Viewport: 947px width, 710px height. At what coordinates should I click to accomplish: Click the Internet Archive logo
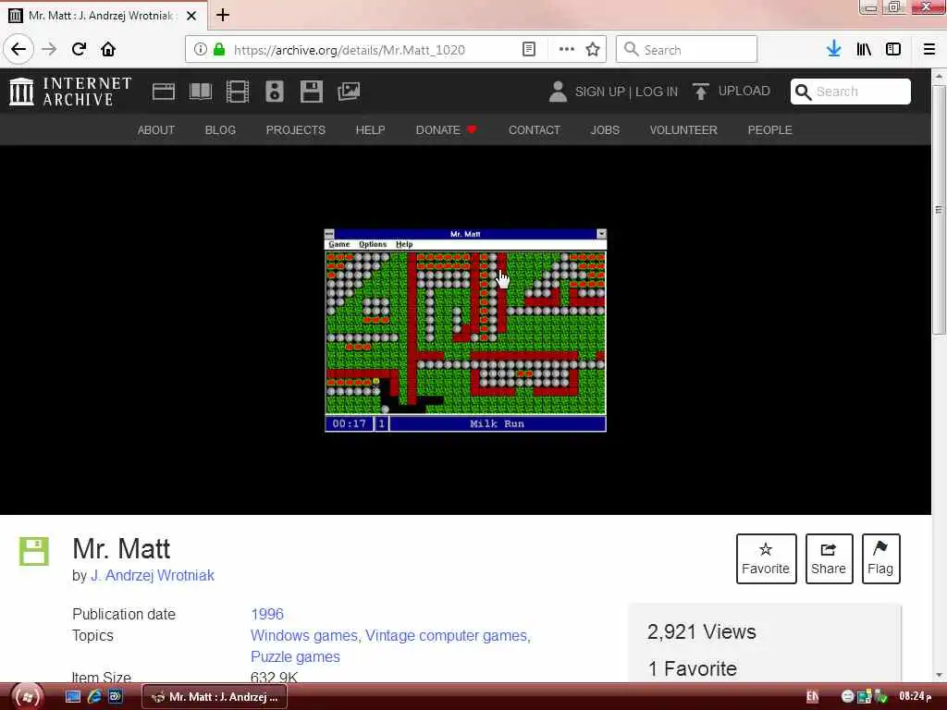click(70, 92)
